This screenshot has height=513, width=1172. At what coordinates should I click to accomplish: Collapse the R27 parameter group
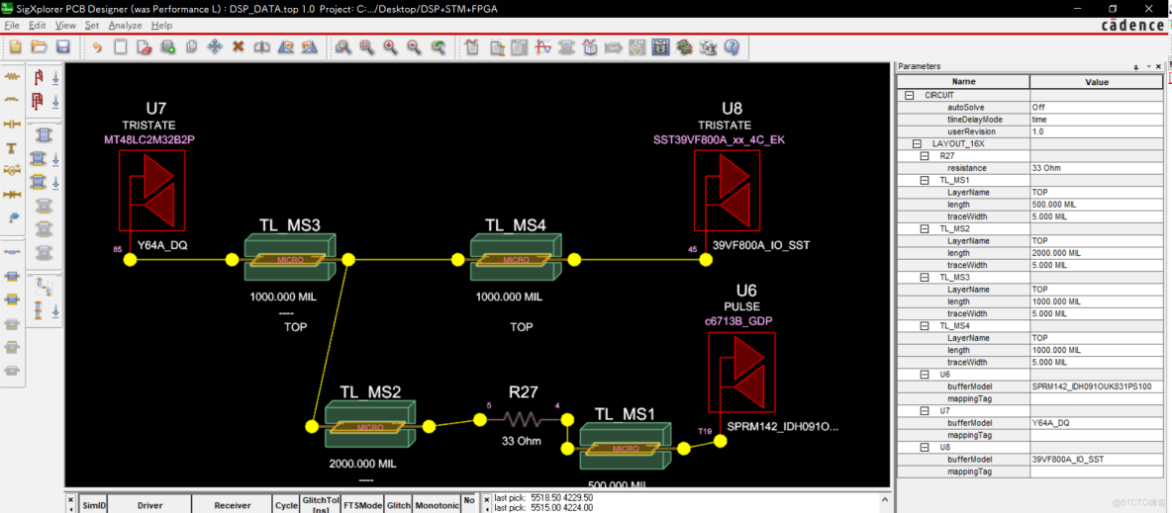[925, 156]
